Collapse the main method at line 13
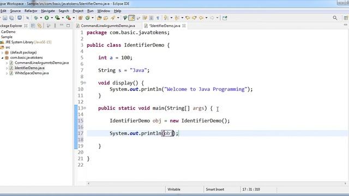349x196 pixels. (x=85, y=108)
